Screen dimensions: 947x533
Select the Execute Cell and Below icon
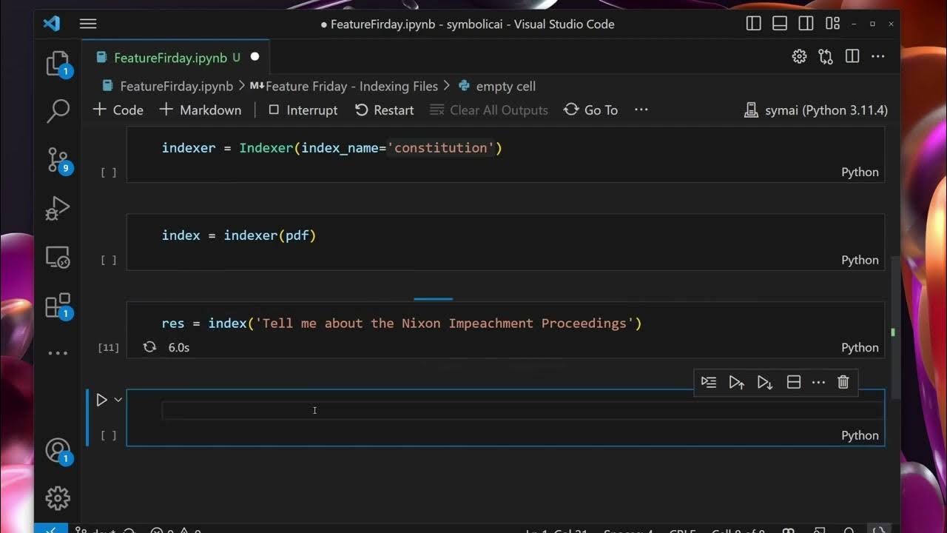click(x=765, y=382)
